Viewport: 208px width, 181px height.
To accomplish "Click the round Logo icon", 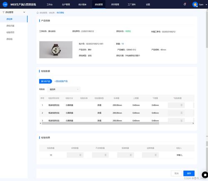I will point(5,5).
